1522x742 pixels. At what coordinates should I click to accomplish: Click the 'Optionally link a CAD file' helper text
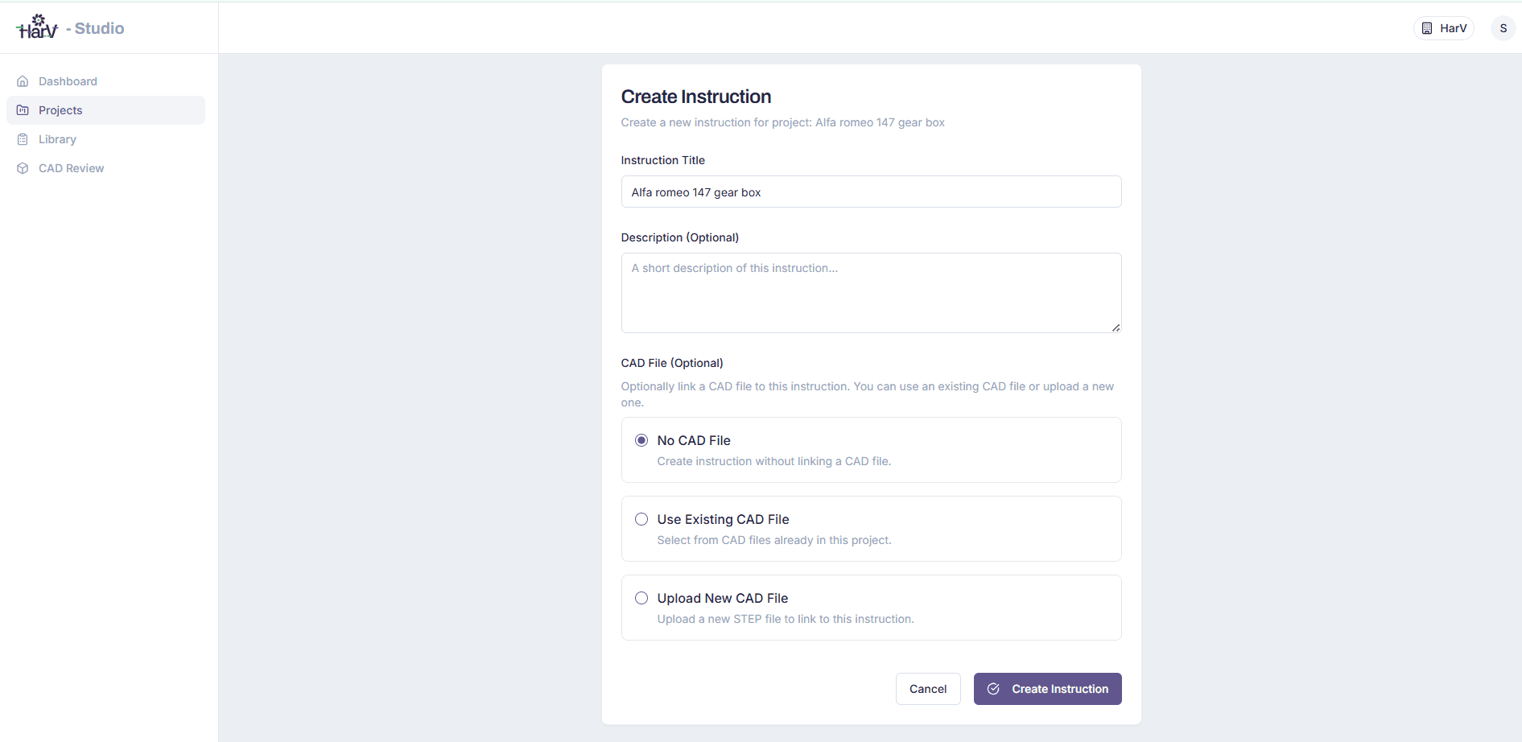tap(868, 394)
